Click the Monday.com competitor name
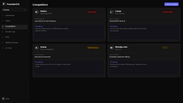This screenshot has height=103, width=183. pyautogui.click(x=121, y=47)
